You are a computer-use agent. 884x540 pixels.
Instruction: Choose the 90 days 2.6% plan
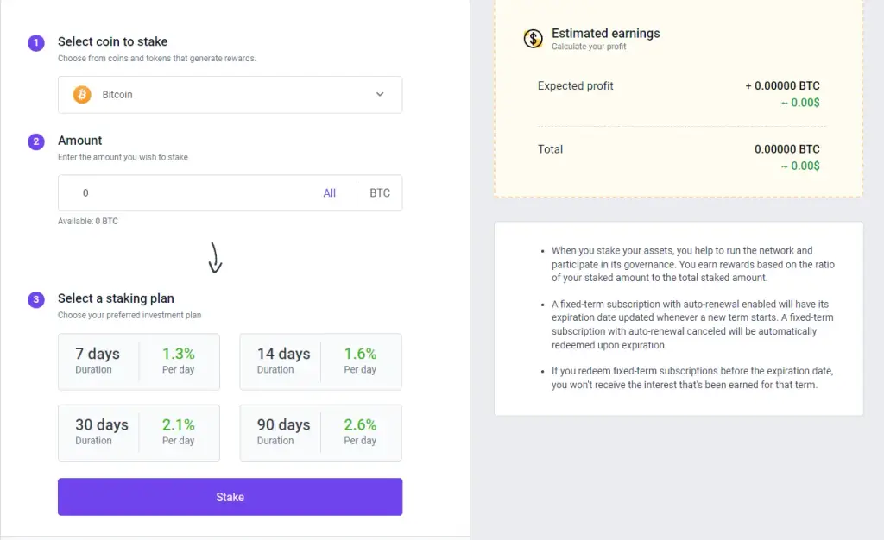[x=321, y=432]
